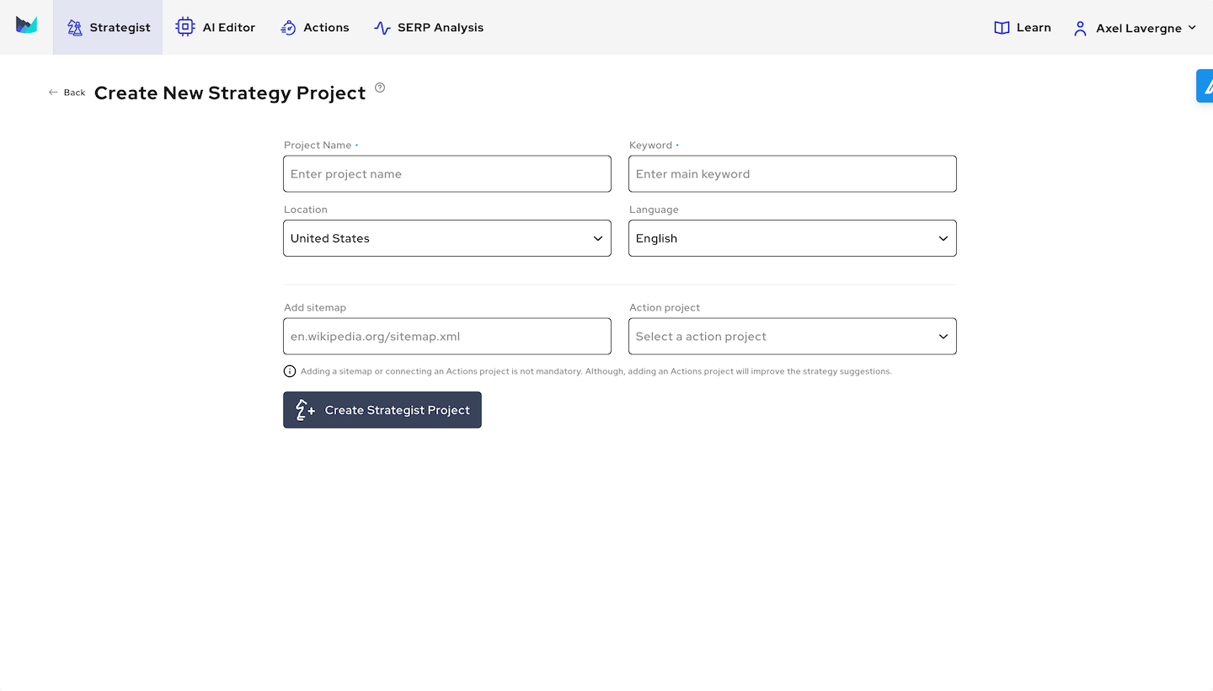Click the Strategist chess icon in navbar
This screenshot has height=691, width=1213.
pyautogui.click(x=75, y=28)
